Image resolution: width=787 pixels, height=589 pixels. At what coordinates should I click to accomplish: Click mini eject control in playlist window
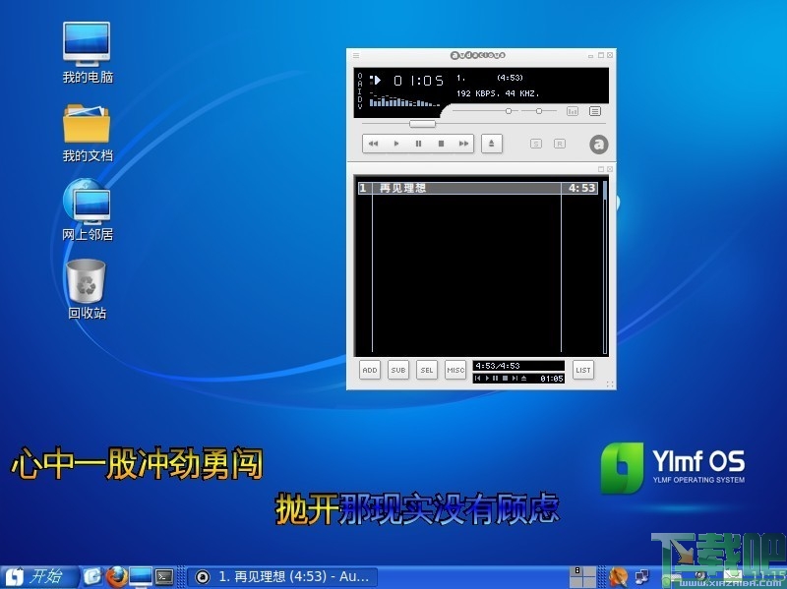point(524,379)
